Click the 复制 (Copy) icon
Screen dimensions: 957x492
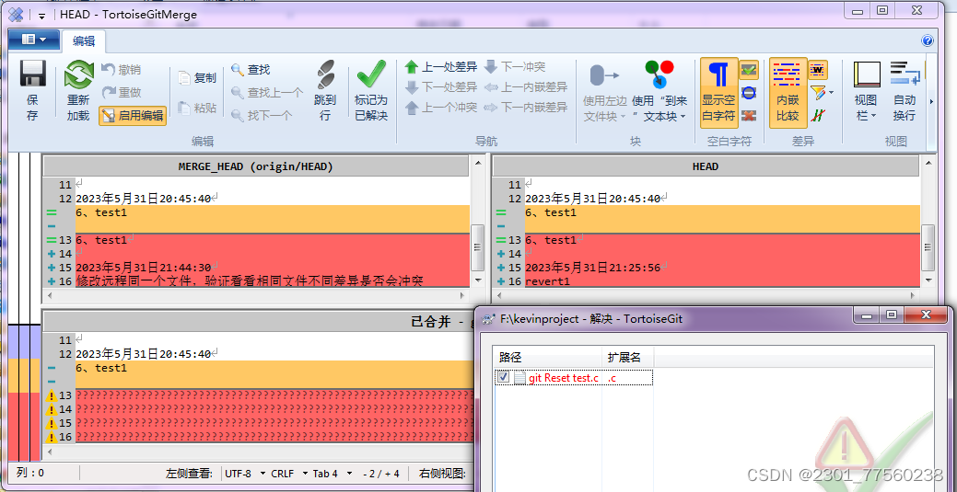tap(184, 77)
